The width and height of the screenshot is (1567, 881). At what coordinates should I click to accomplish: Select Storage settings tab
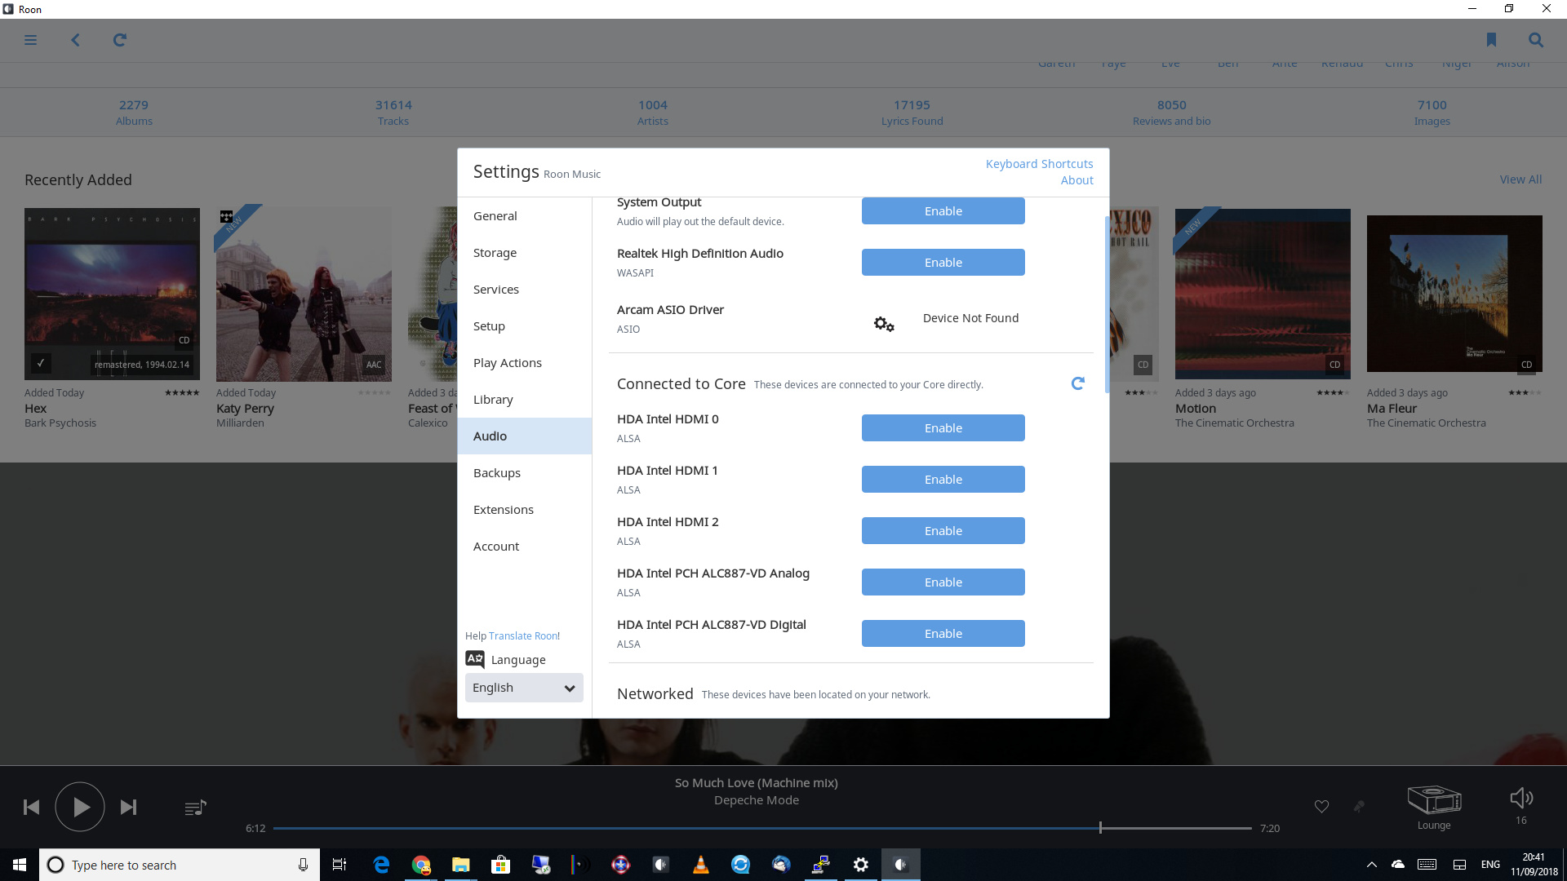click(x=524, y=253)
